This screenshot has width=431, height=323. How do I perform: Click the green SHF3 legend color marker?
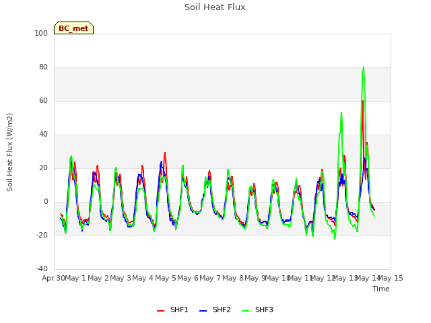pos(245,311)
